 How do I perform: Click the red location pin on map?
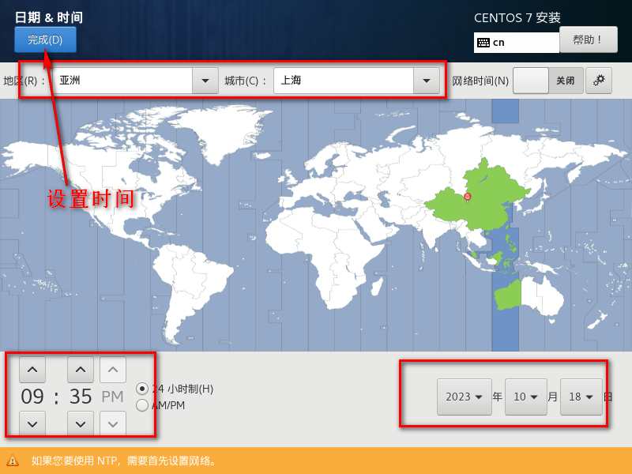point(467,197)
